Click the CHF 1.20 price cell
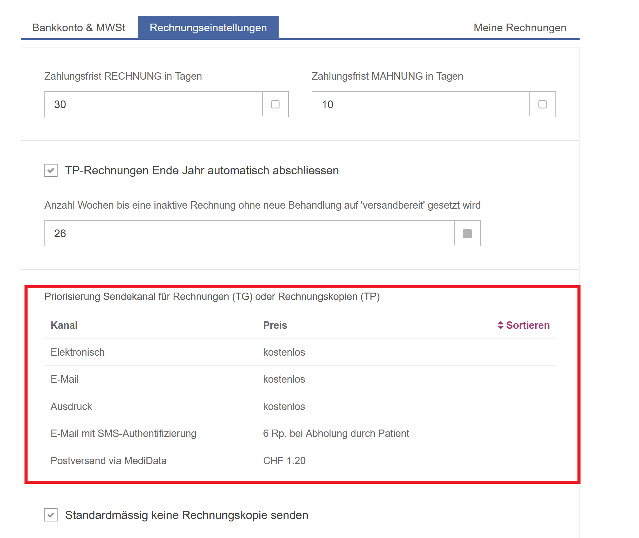The width and height of the screenshot is (639, 538). pyautogui.click(x=284, y=461)
